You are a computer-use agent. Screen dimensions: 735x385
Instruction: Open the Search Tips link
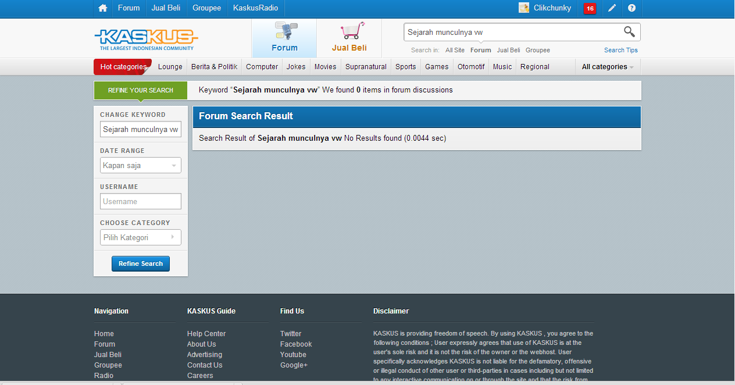[621, 50]
